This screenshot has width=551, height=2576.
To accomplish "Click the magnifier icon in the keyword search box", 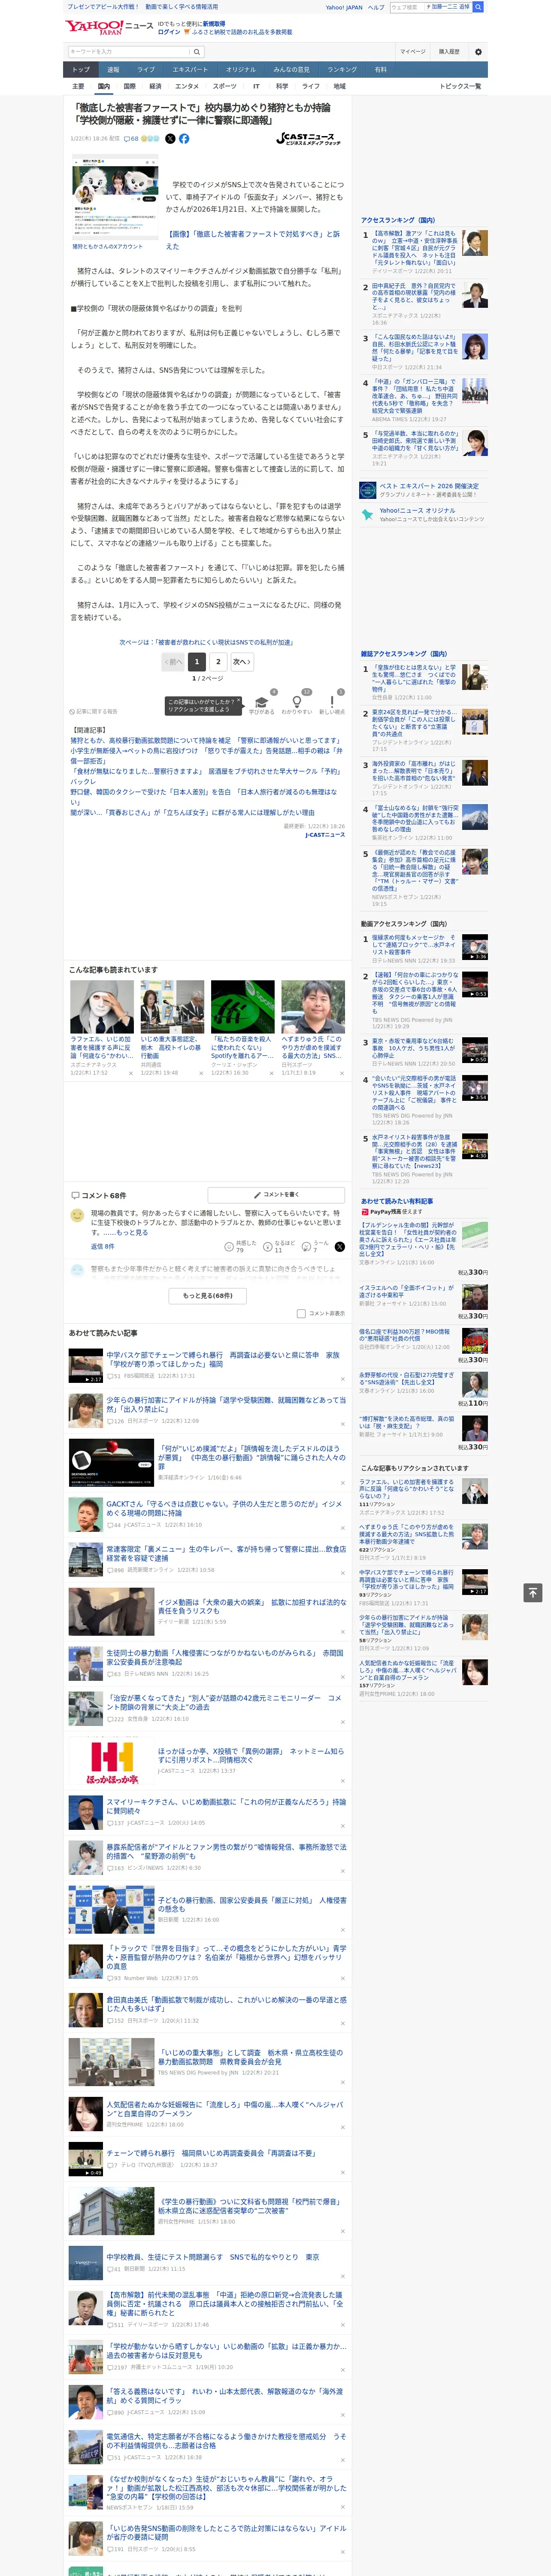I will click(196, 52).
